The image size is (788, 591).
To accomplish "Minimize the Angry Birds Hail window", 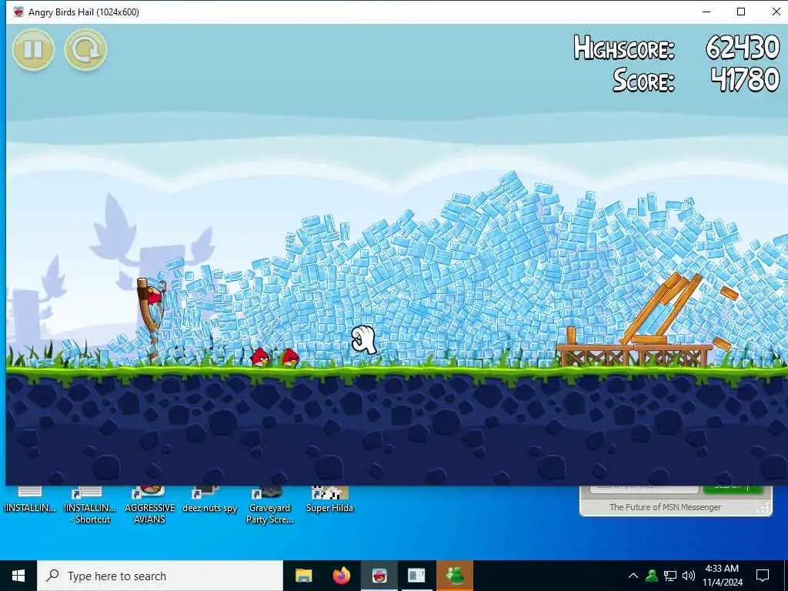I will tap(706, 12).
